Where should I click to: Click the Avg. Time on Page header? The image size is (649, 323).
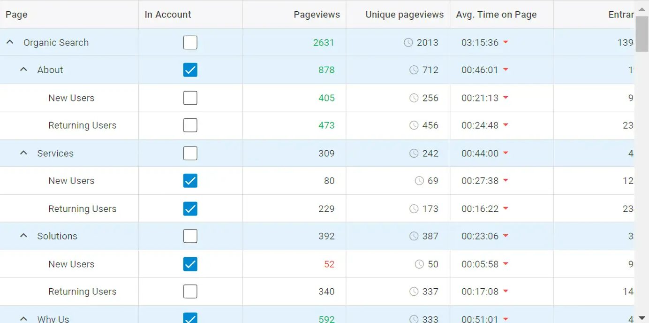pyautogui.click(x=496, y=15)
